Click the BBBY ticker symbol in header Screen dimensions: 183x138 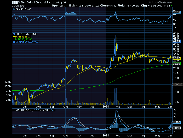click(x=16, y=2)
